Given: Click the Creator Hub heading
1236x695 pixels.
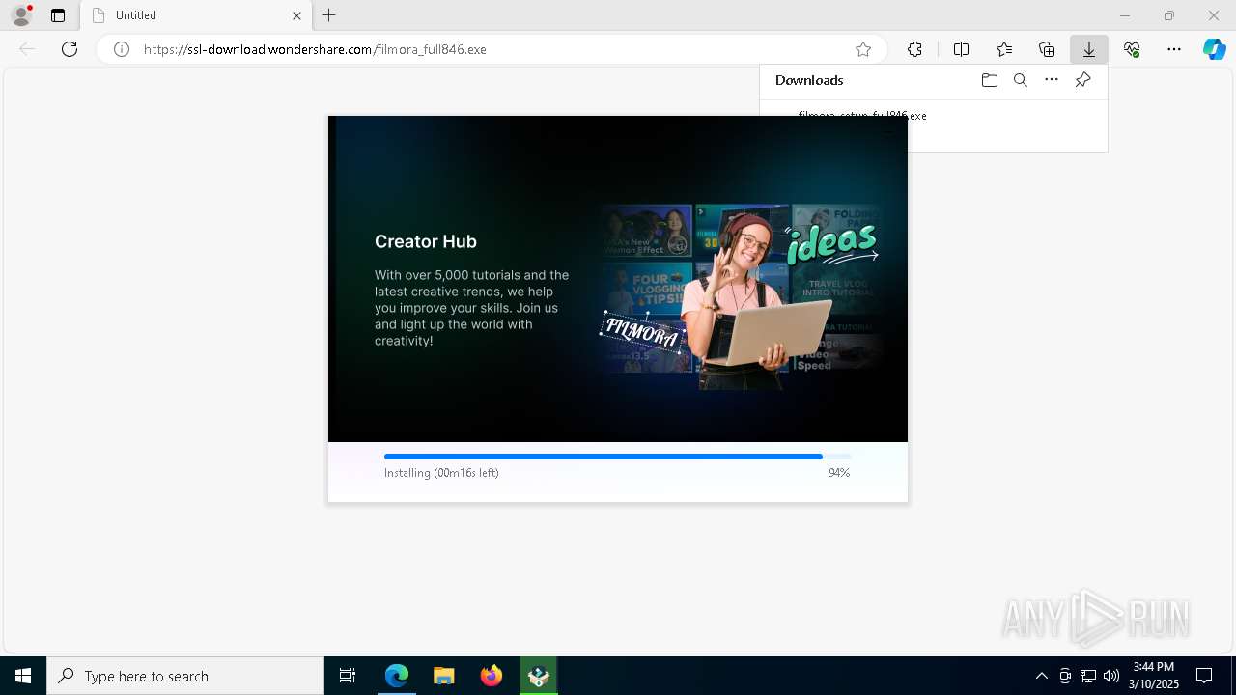Looking at the screenshot, I should click(x=426, y=241).
